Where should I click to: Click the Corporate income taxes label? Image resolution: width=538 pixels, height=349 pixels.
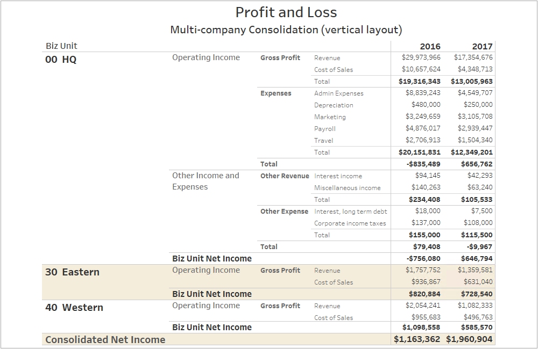pyautogui.click(x=350, y=223)
